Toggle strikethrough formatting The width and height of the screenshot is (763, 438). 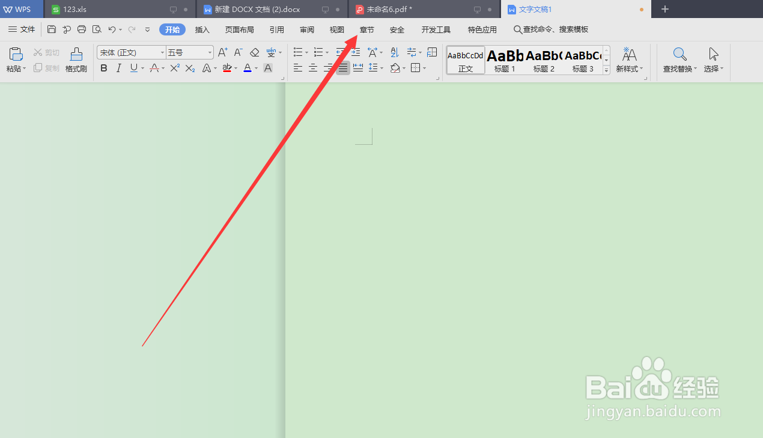154,68
